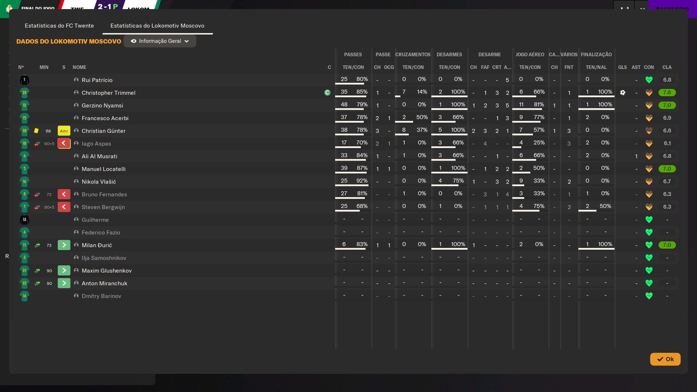Click the yellow card icon for Christian Günter

pos(36,131)
